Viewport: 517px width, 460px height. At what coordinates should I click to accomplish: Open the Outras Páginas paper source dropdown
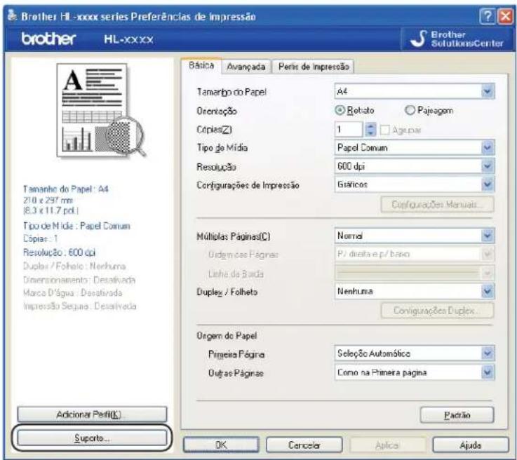pos(415,372)
